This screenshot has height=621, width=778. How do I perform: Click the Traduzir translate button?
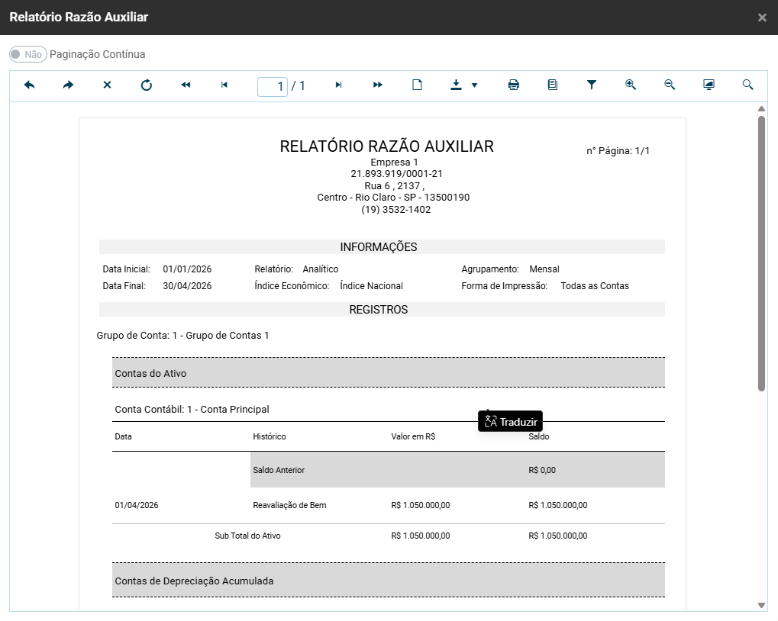pos(511,422)
